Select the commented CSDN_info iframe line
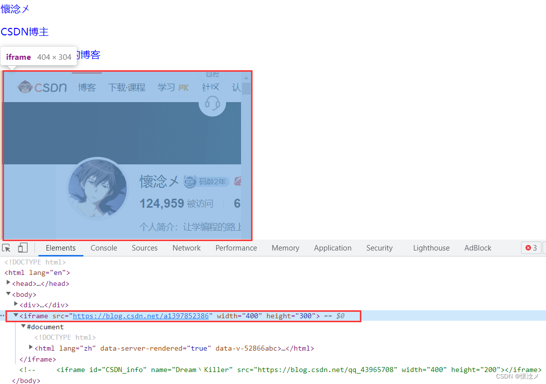This screenshot has height=384, width=546. point(280,370)
